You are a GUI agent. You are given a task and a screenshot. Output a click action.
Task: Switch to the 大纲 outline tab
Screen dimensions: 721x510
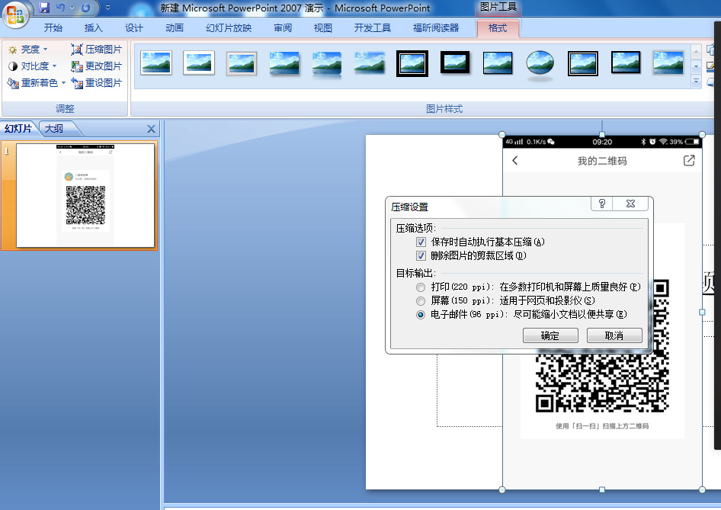(x=54, y=129)
